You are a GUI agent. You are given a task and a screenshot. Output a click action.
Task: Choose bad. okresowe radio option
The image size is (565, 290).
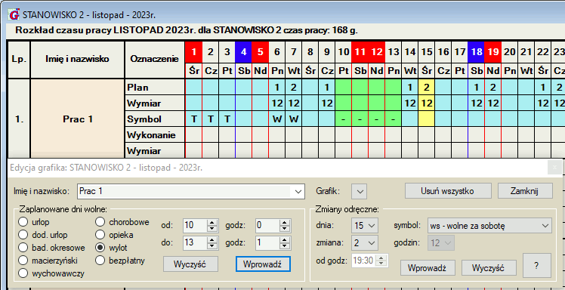point(23,248)
